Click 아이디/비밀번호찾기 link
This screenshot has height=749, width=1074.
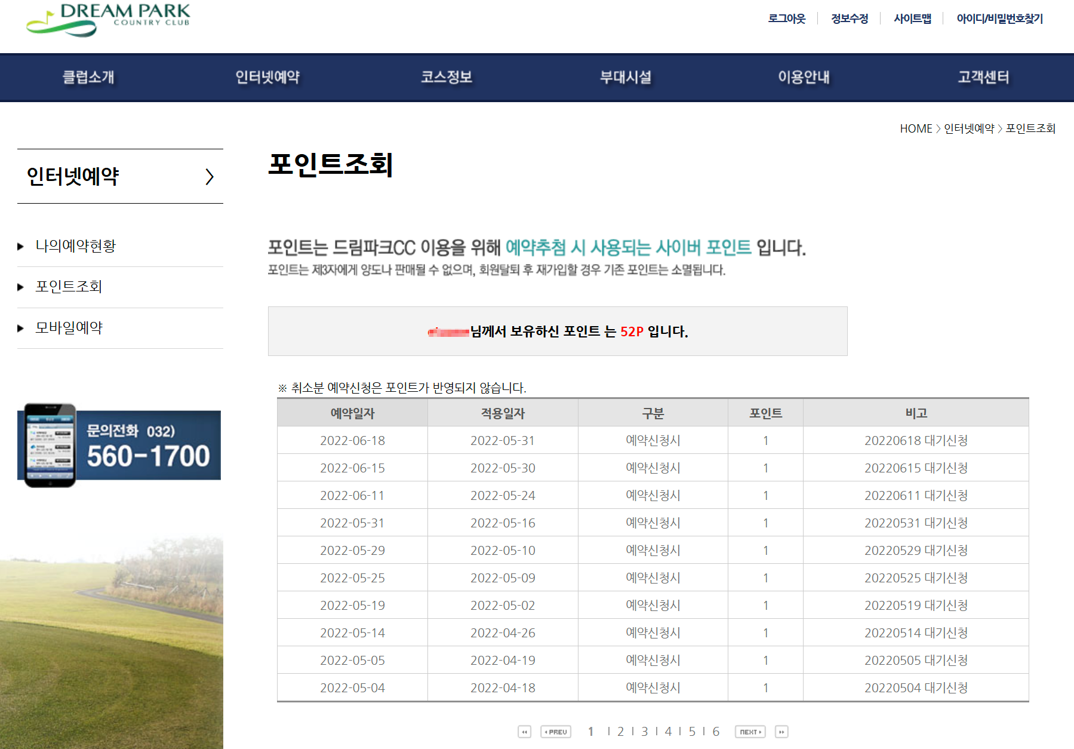click(x=1000, y=19)
